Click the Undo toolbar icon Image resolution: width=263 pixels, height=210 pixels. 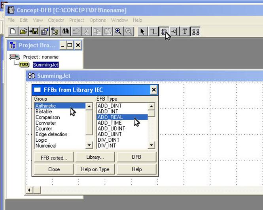pos(76,31)
